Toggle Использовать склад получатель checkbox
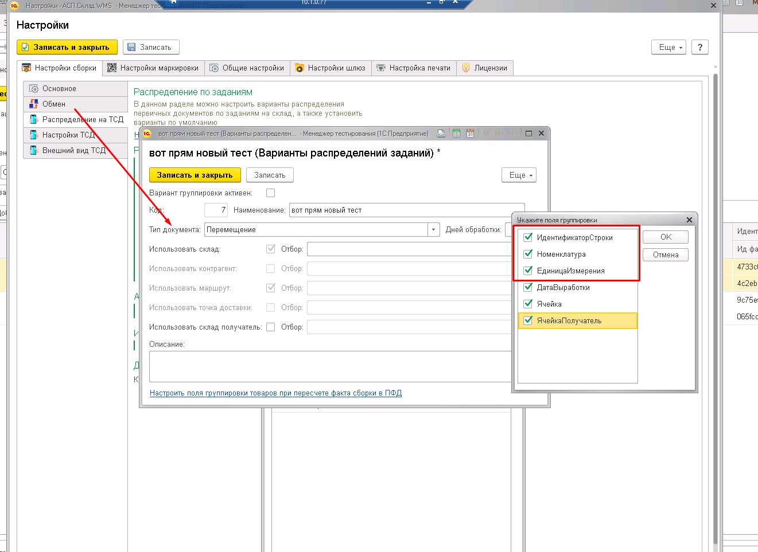 [x=271, y=327]
